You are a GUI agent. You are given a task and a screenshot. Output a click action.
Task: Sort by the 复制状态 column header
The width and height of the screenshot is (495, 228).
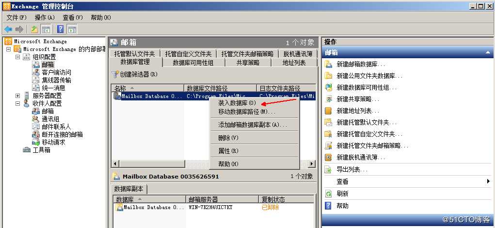tap(286, 199)
